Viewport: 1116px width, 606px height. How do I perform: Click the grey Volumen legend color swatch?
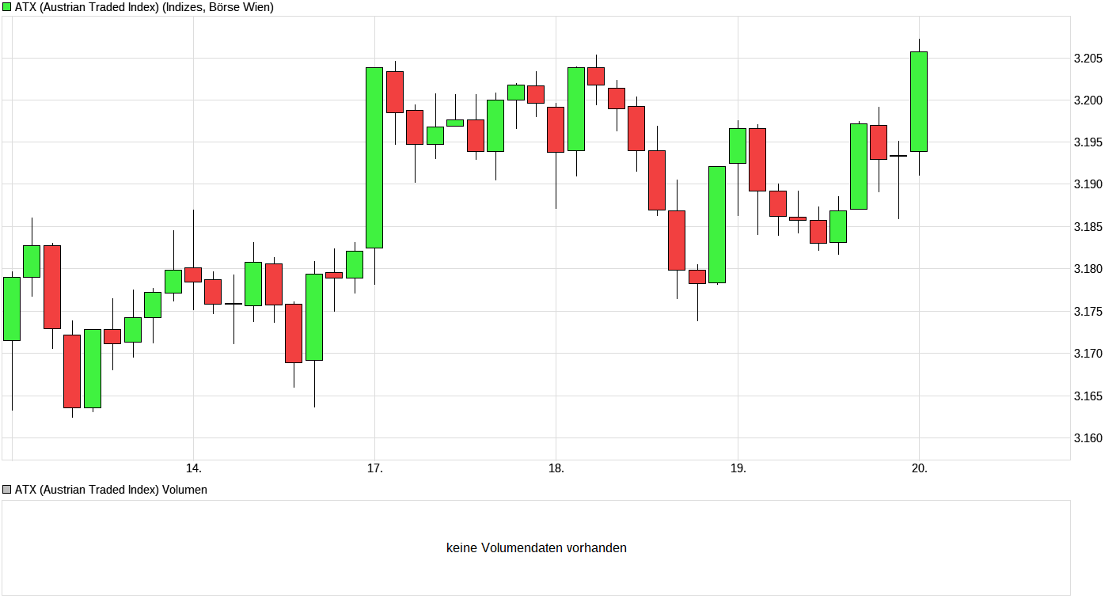(x=7, y=490)
